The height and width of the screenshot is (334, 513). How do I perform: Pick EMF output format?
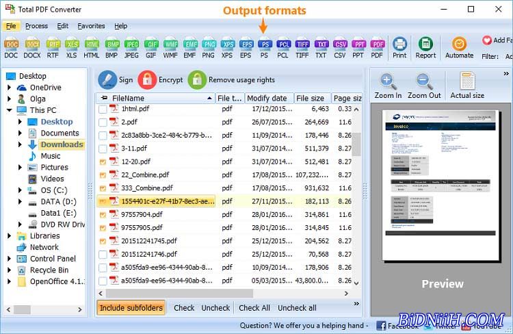tap(189, 48)
